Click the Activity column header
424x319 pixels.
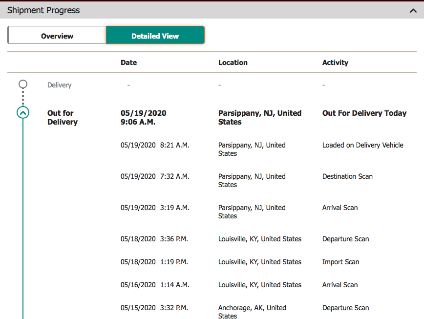pos(335,63)
